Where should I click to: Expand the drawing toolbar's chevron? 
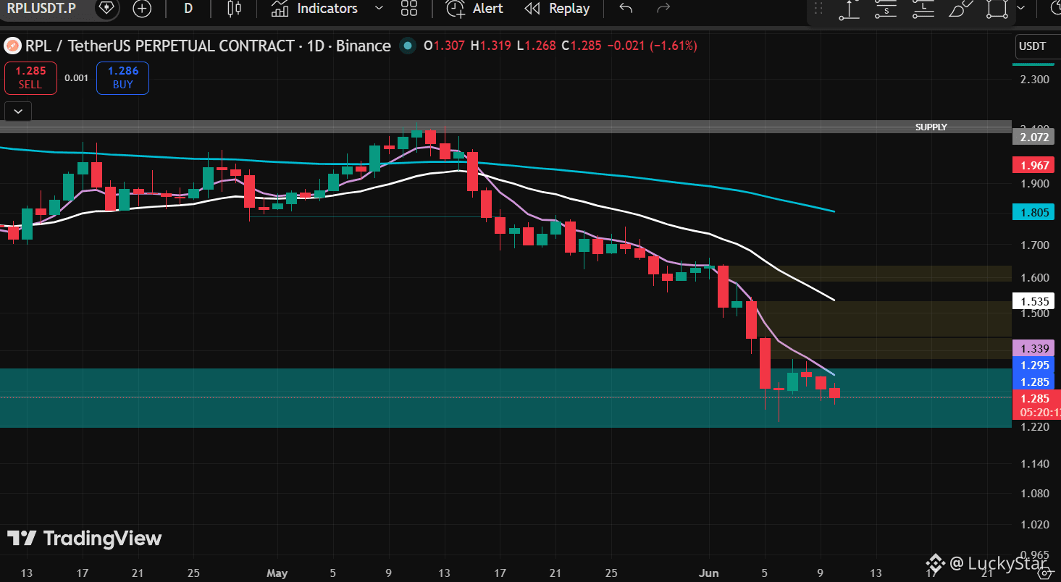tap(1021, 8)
